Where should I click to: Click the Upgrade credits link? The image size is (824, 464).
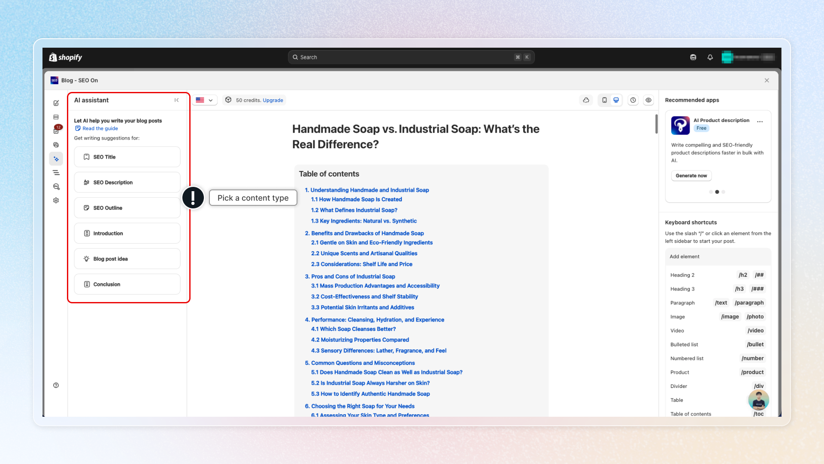pyautogui.click(x=273, y=100)
